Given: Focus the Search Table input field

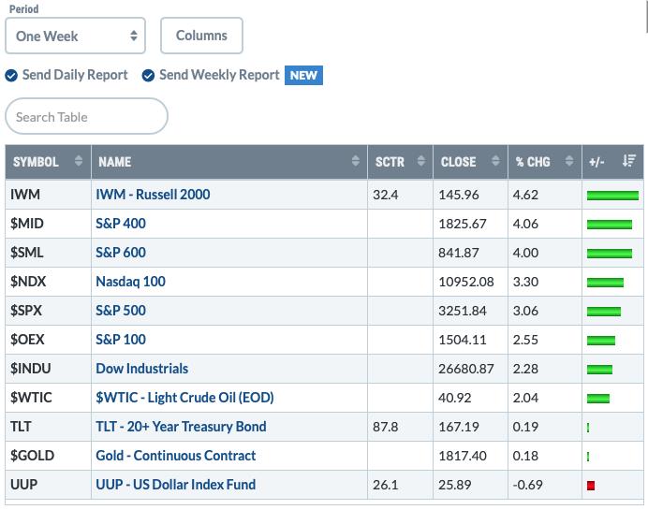Looking at the screenshot, I should [86, 116].
